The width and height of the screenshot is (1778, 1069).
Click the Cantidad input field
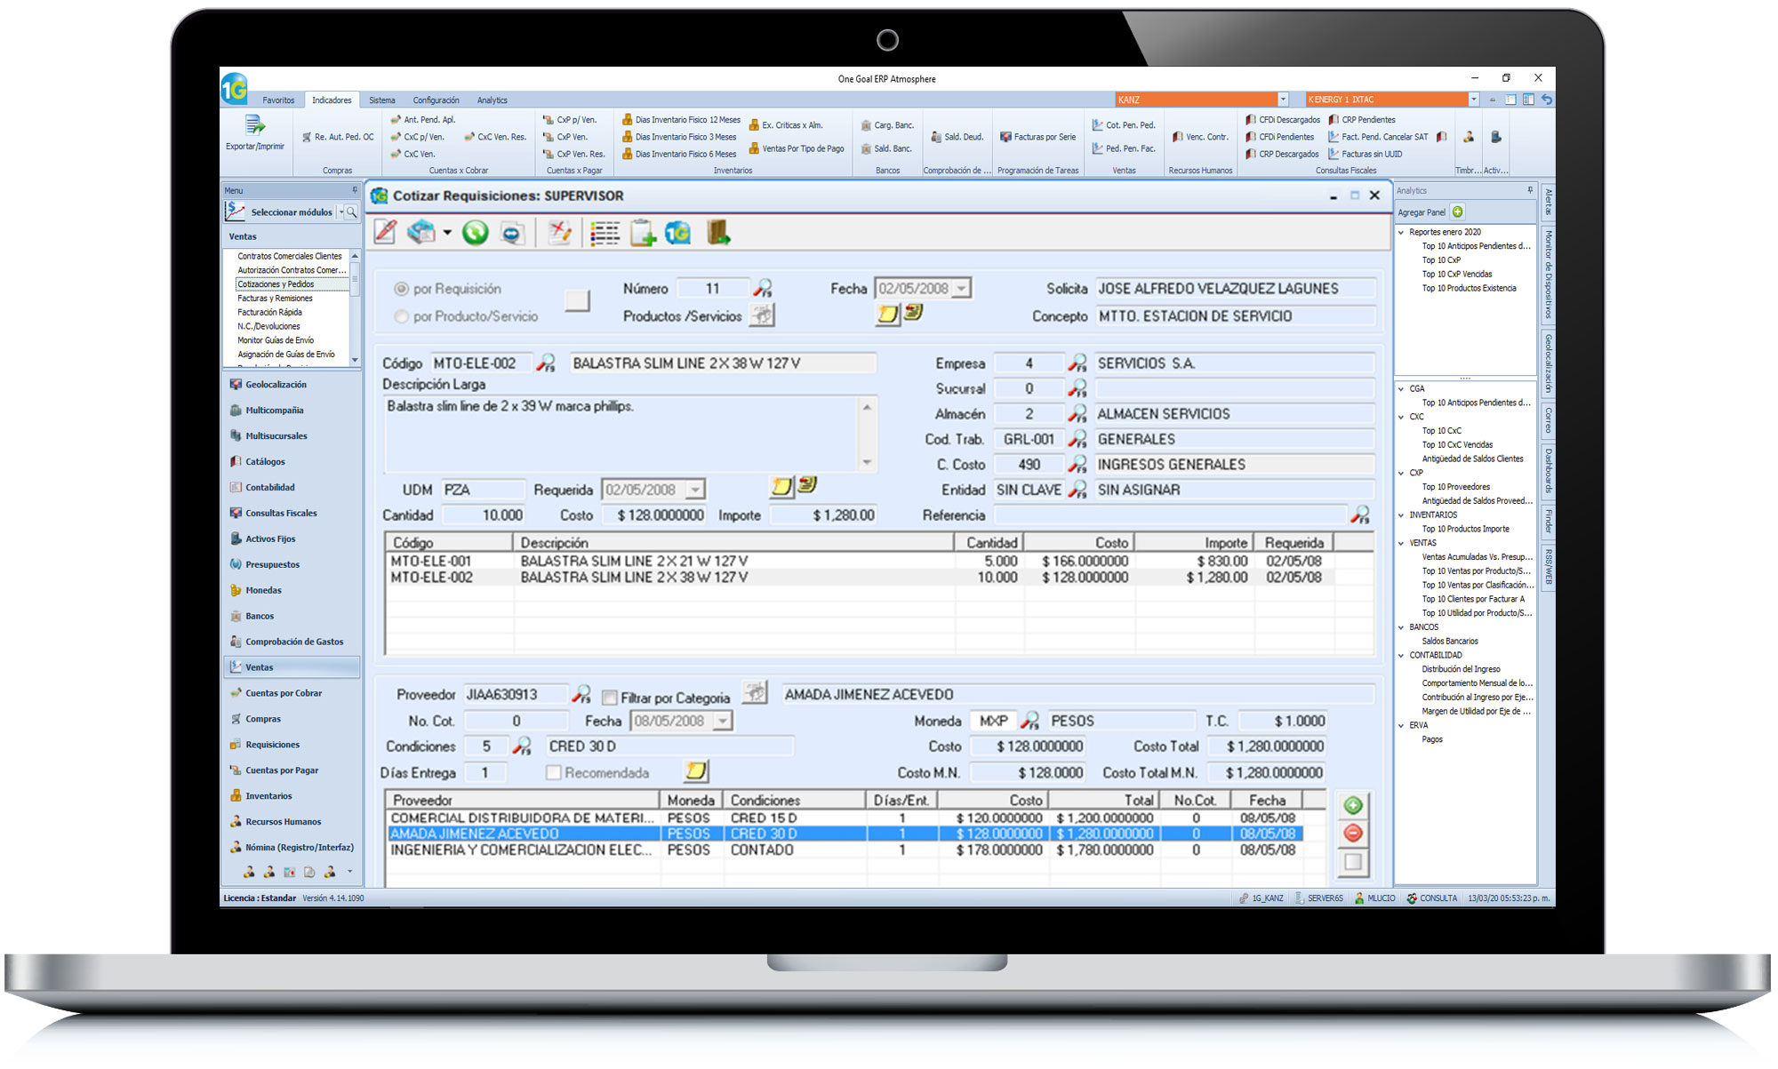click(x=484, y=515)
